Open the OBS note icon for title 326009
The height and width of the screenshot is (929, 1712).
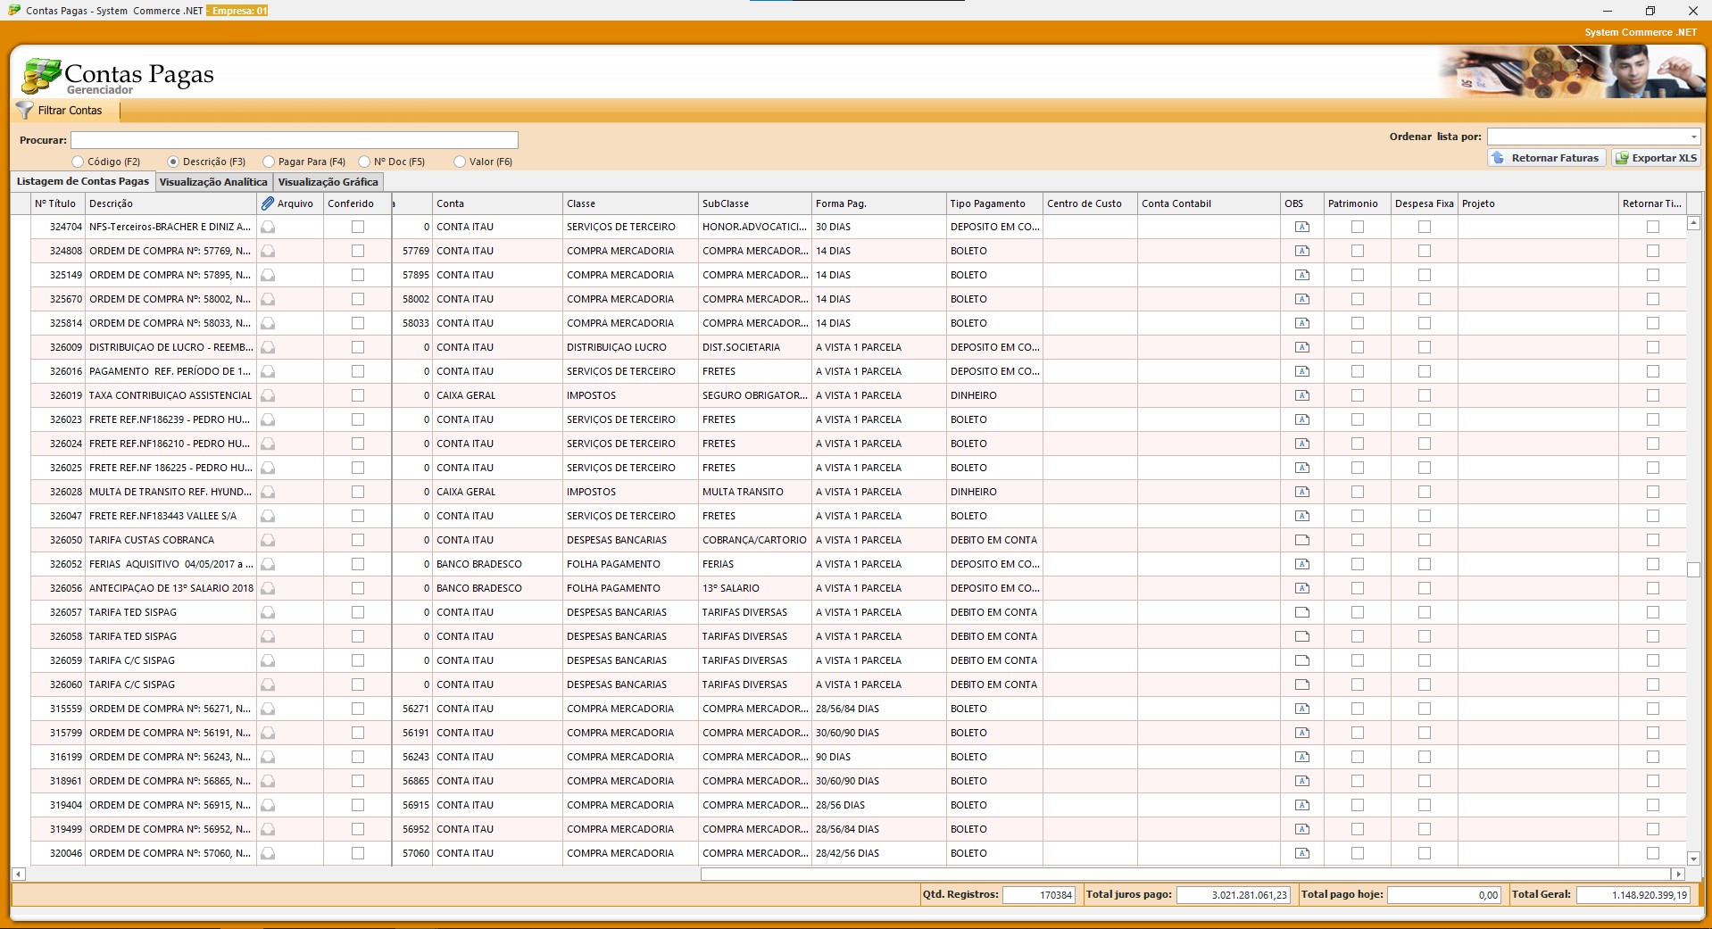(x=1301, y=347)
